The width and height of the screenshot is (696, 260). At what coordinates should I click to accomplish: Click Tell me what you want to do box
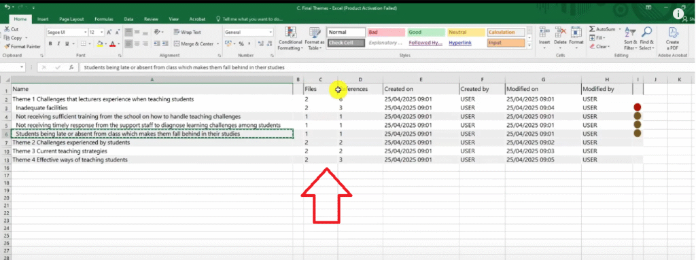249,19
